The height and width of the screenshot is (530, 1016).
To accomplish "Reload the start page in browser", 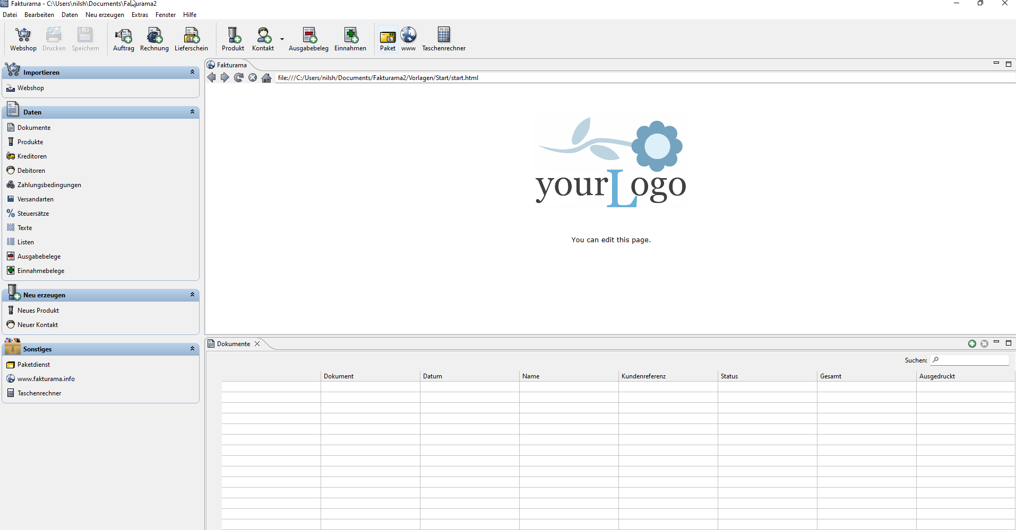I will (x=239, y=78).
